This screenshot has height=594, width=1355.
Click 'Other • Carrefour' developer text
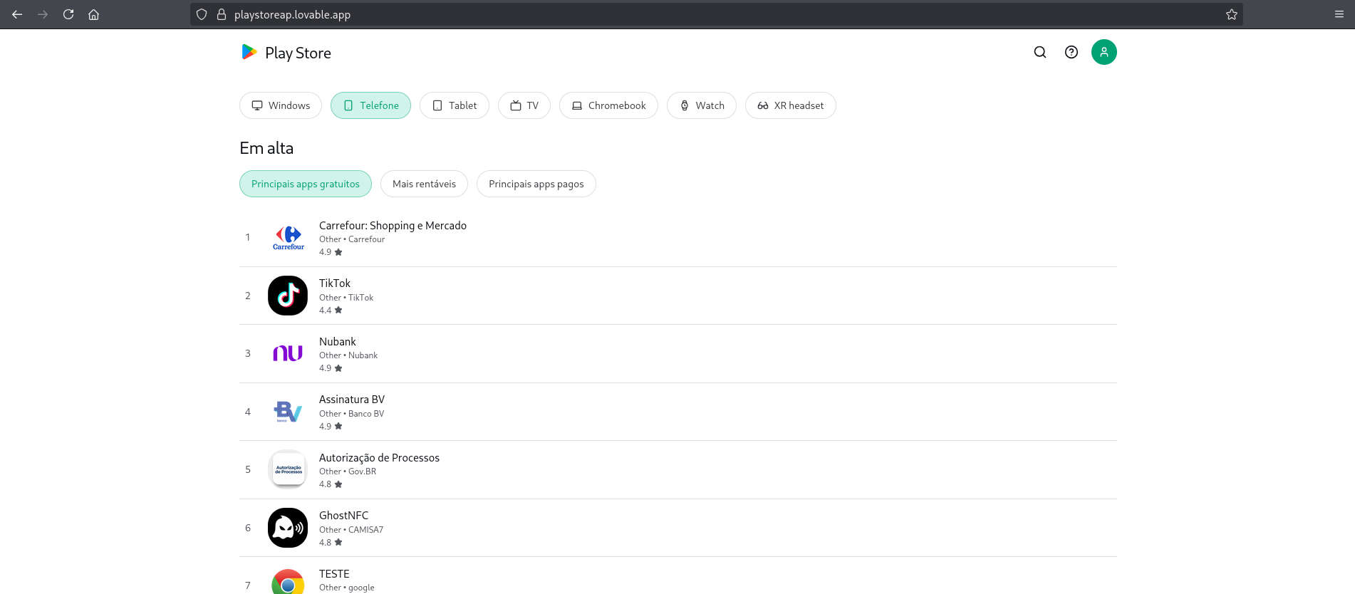(x=352, y=239)
